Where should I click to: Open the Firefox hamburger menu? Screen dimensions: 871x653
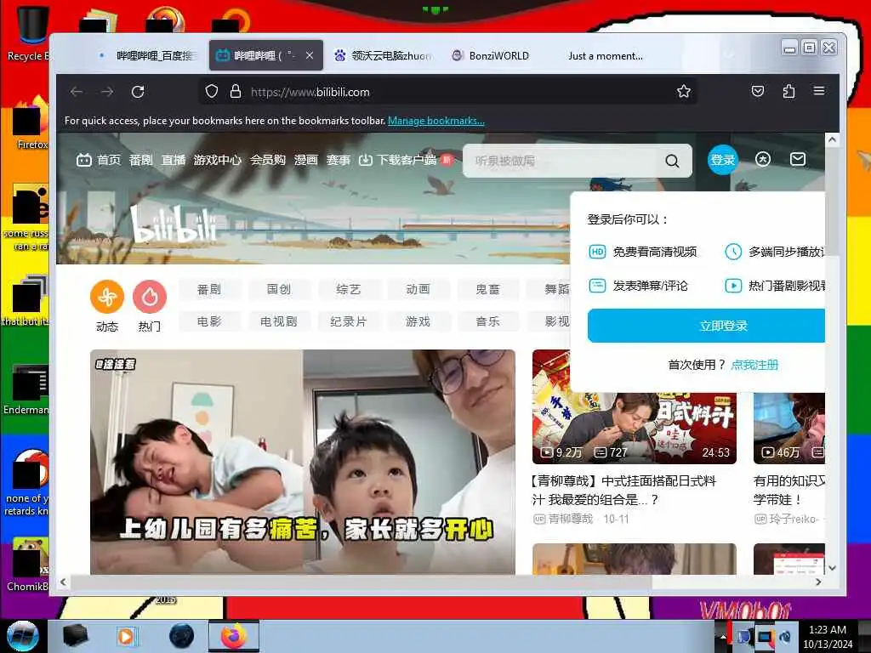pos(819,91)
